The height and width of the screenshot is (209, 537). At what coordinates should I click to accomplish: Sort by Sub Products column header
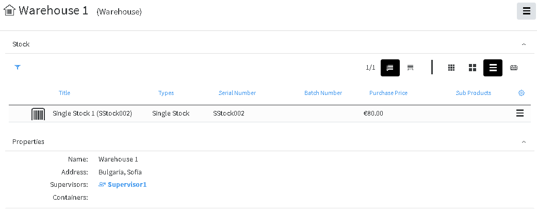click(474, 93)
